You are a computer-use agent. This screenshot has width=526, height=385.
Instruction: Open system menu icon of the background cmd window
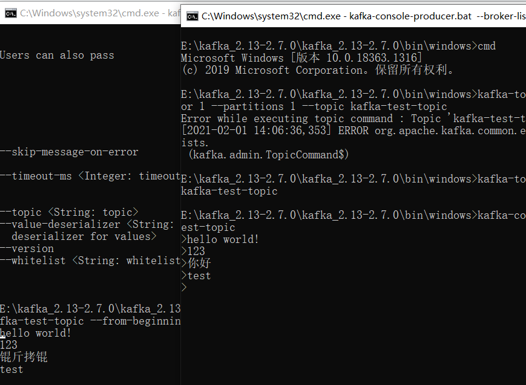10,13
